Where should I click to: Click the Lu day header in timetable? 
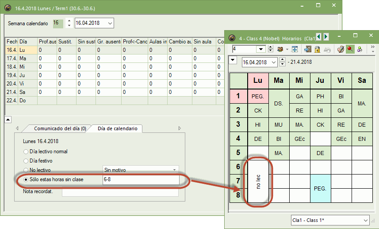pos(258,81)
